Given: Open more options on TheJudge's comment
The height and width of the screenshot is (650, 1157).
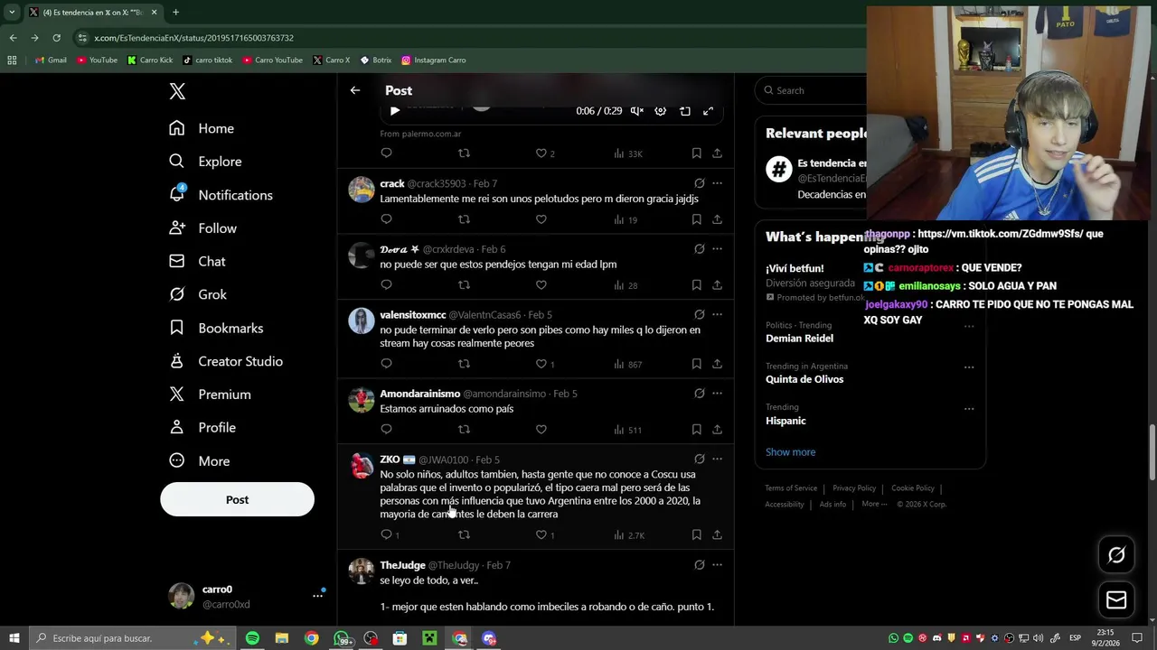Looking at the screenshot, I should [x=717, y=565].
